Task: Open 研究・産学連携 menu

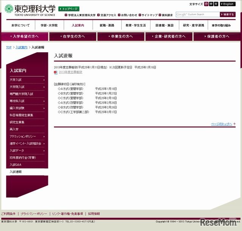Action: 193,25
